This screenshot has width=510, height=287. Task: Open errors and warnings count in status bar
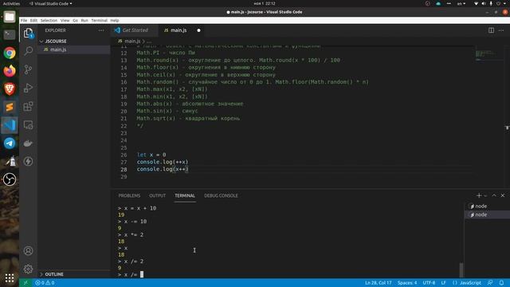pyautogui.click(x=45, y=283)
